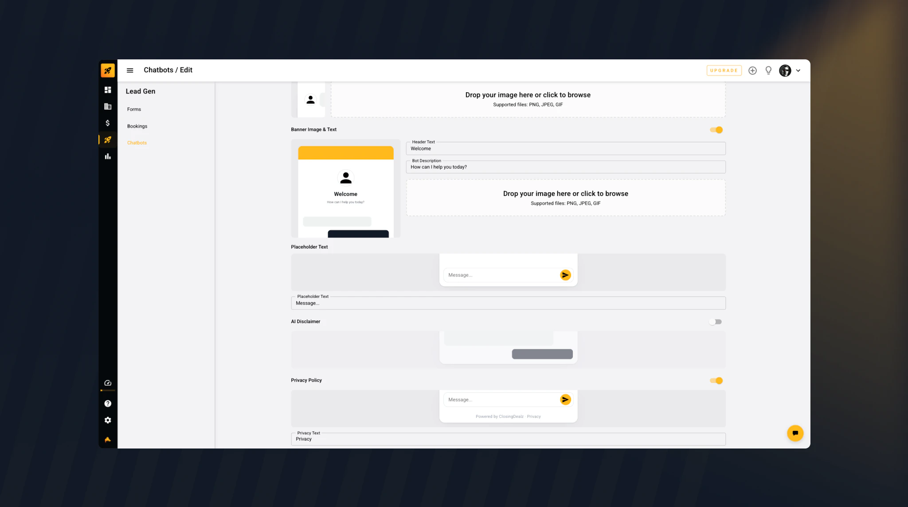
Task: Click the rocket app logo
Action: click(x=108, y=70)
